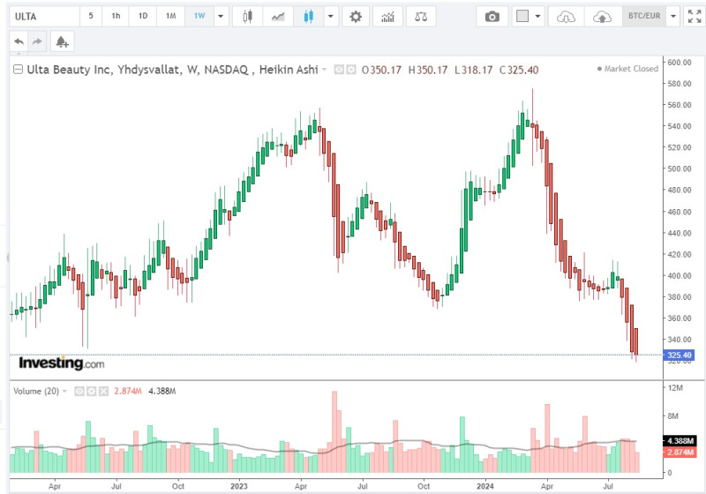Expand the time interval dropdown arrow

click(221, 17)
